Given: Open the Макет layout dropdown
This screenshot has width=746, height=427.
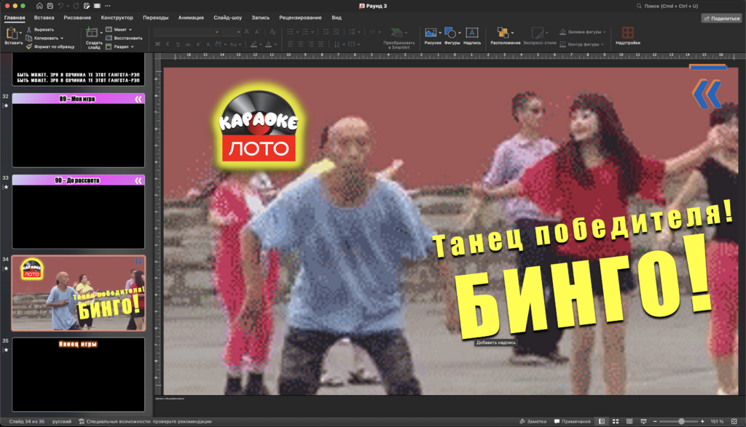Looking at the screenshot, I should click(x=119, y=29).
